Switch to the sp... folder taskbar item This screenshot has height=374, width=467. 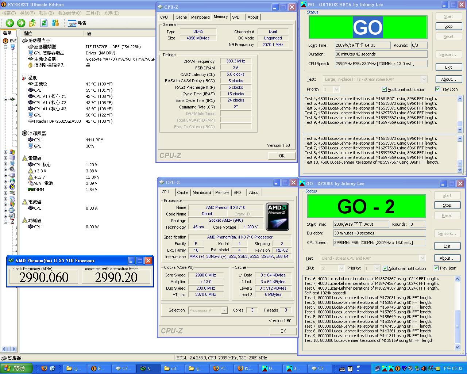197,369
